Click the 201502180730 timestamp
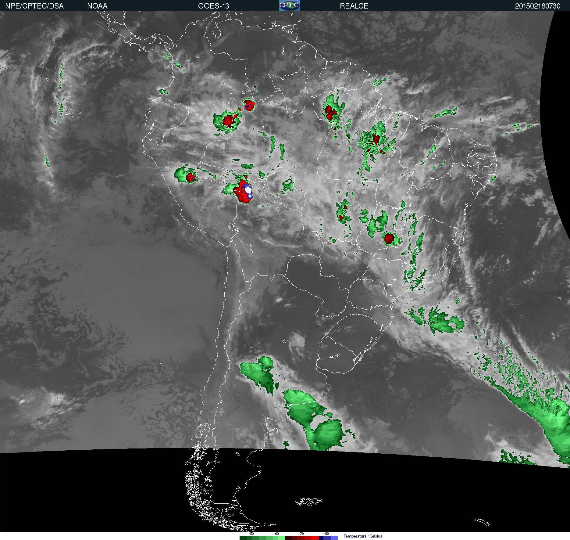This screenshot has width=570, height=540. pos(538,6)
